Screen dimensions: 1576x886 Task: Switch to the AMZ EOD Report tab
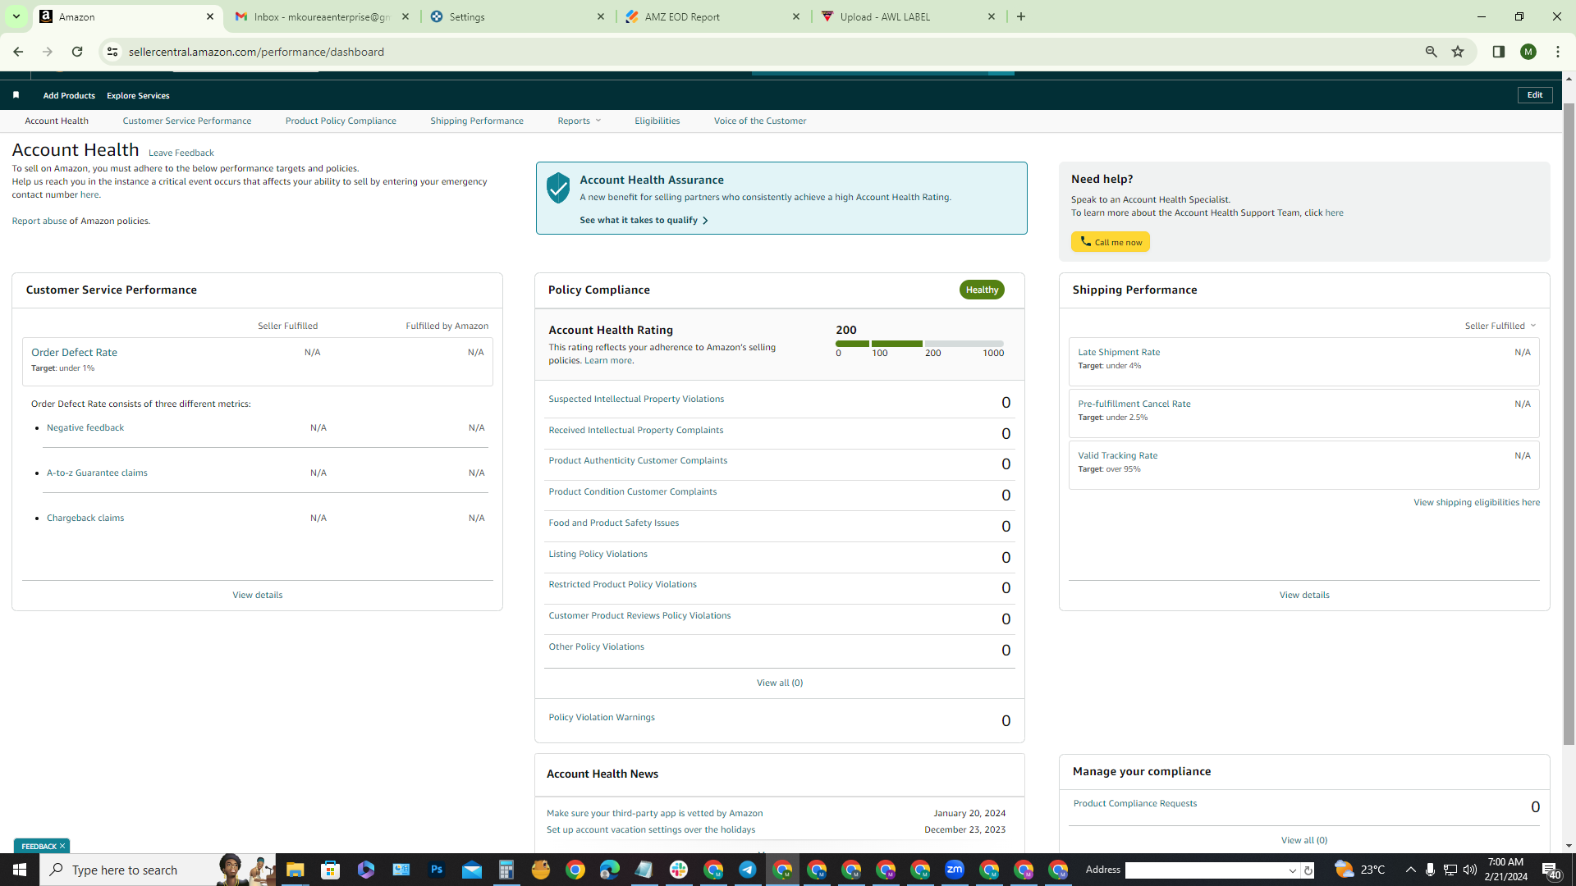pos(712,16)
